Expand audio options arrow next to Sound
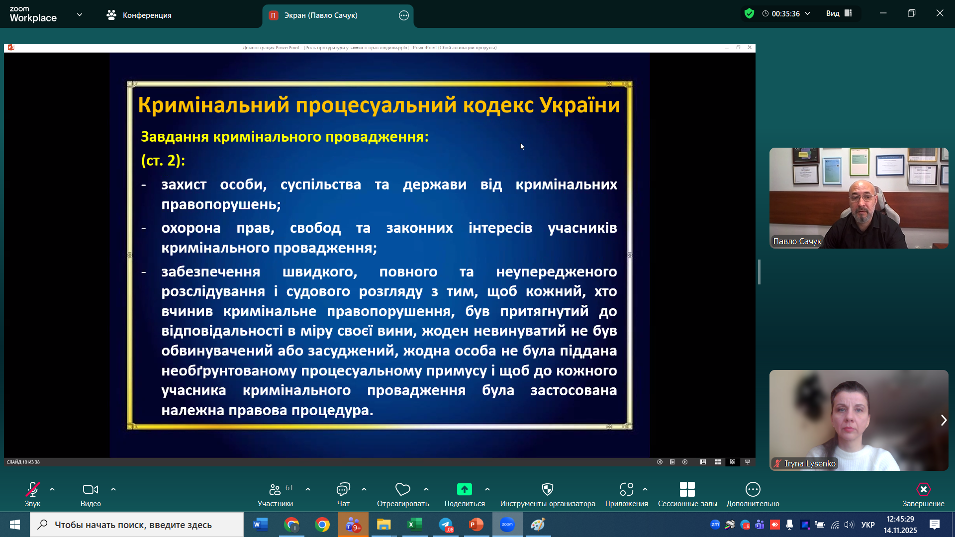This screenshot has width=955, height=537. pyautogui.click(x=52, y=489)
